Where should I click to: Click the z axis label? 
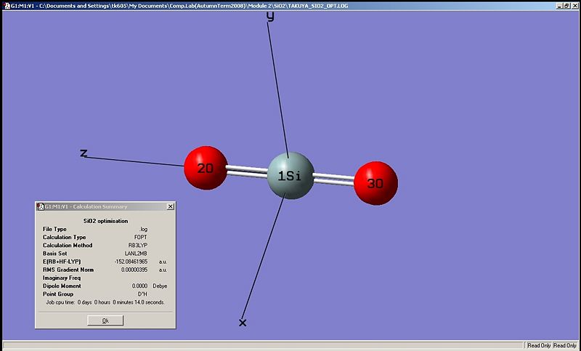pos(84,153)
